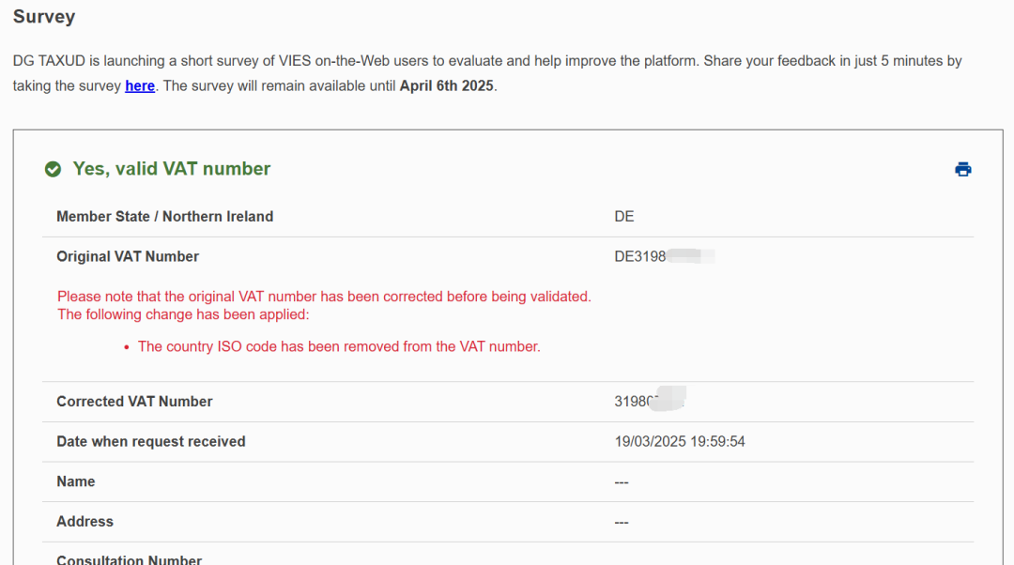Select the corrected VAT number value
This screenshot has height=565, width=1014.
tap(650, 401)
